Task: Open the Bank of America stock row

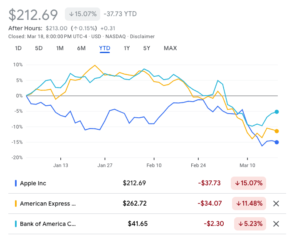Action: (48, 224)
